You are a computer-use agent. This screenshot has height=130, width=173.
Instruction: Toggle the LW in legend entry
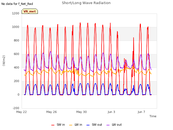coord(76,125)
